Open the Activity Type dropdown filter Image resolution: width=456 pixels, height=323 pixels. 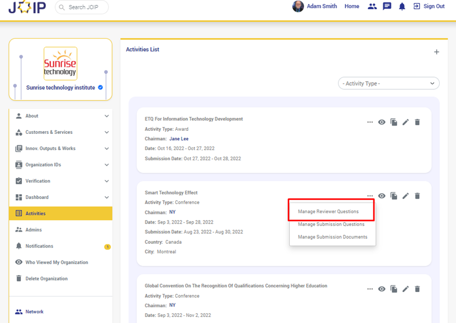389,83
